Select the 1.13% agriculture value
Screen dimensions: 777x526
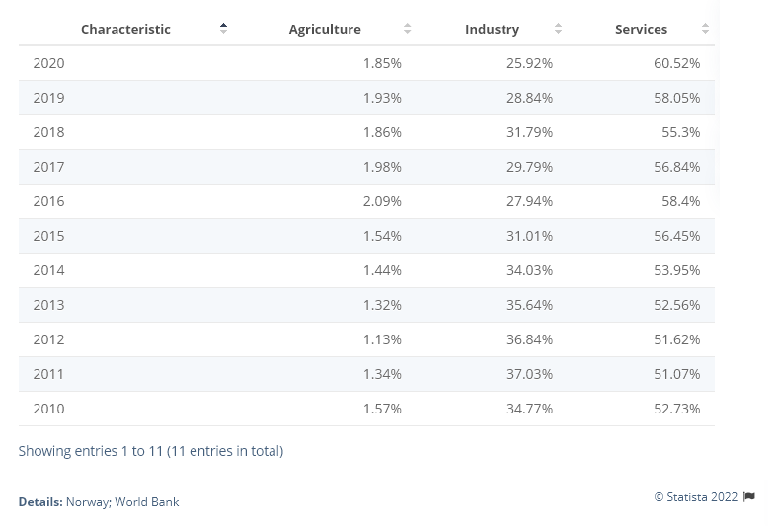pos(382,339)
